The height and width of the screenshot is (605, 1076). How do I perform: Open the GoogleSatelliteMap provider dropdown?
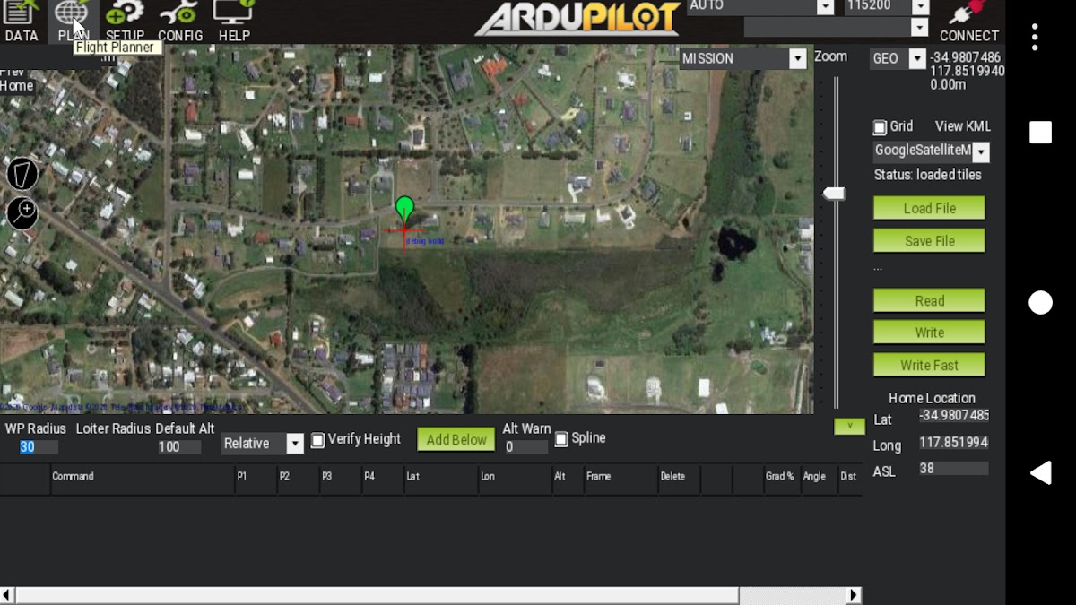(x=980, y=152)
